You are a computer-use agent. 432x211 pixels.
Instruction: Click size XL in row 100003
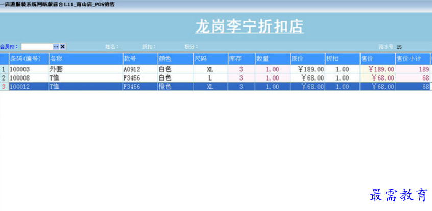(210, 69)
